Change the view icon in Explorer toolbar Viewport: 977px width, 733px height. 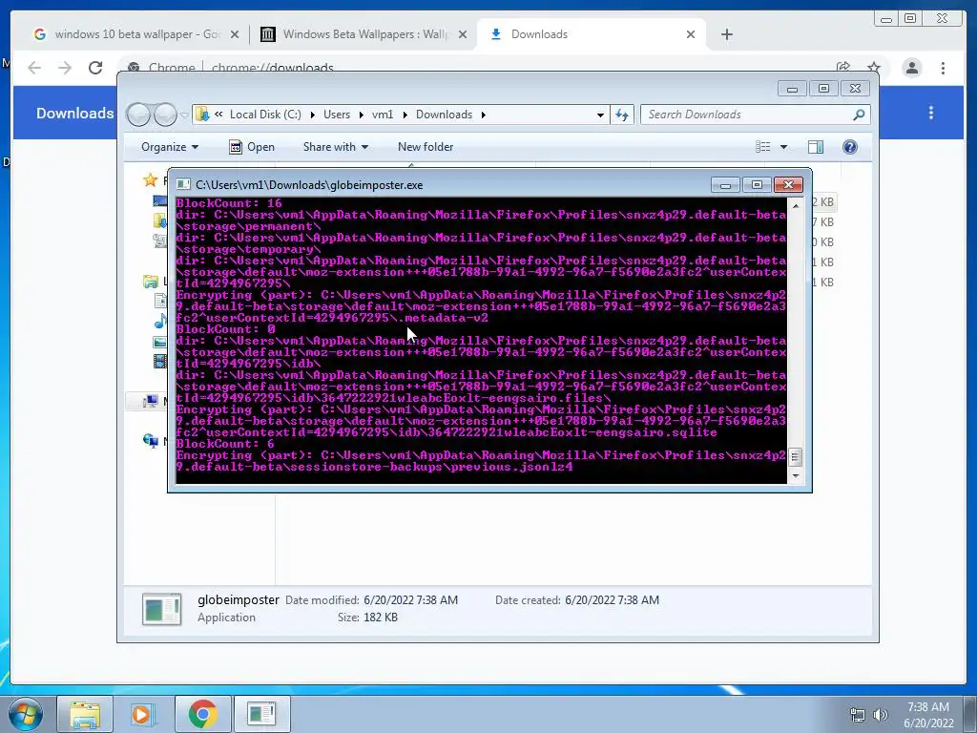coord(762,147)
